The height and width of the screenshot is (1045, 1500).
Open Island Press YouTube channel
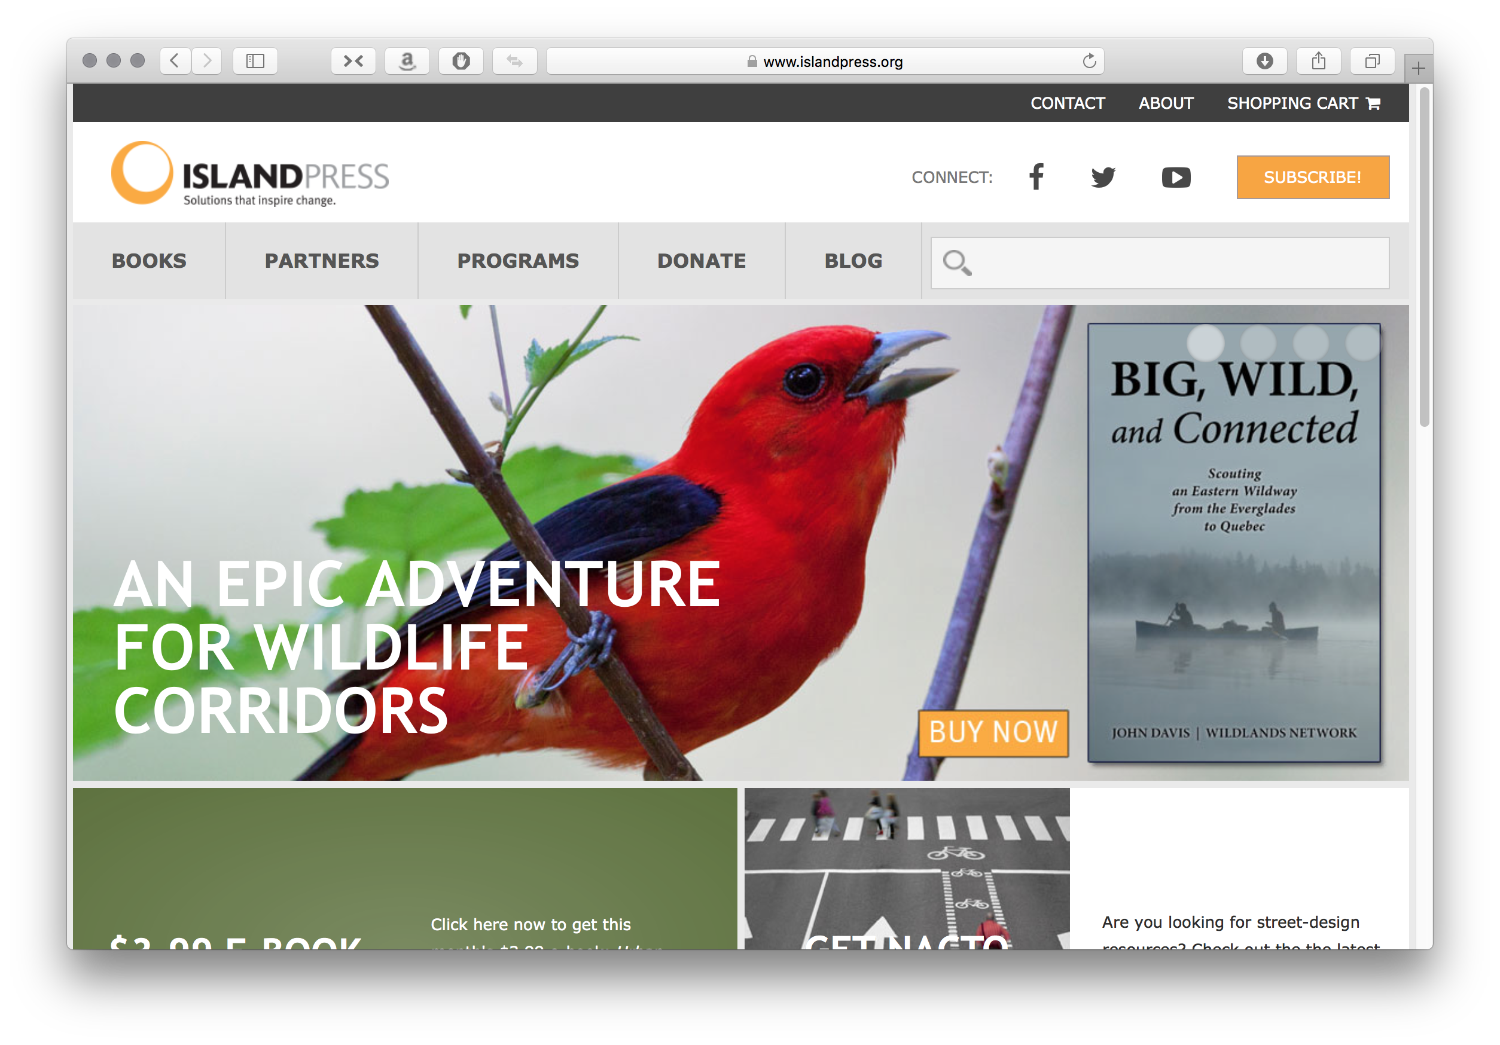[x=1175, y=177]
